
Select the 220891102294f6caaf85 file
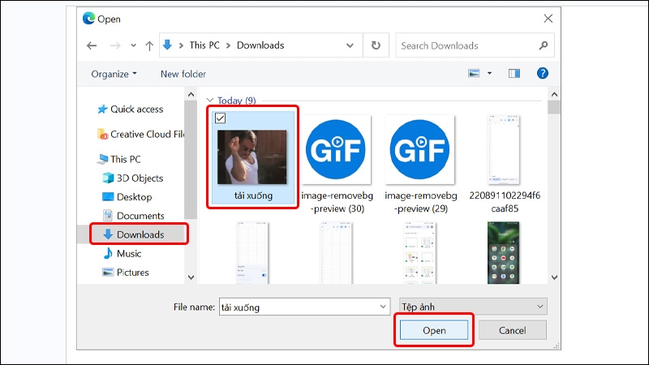(x=504, y=164)
